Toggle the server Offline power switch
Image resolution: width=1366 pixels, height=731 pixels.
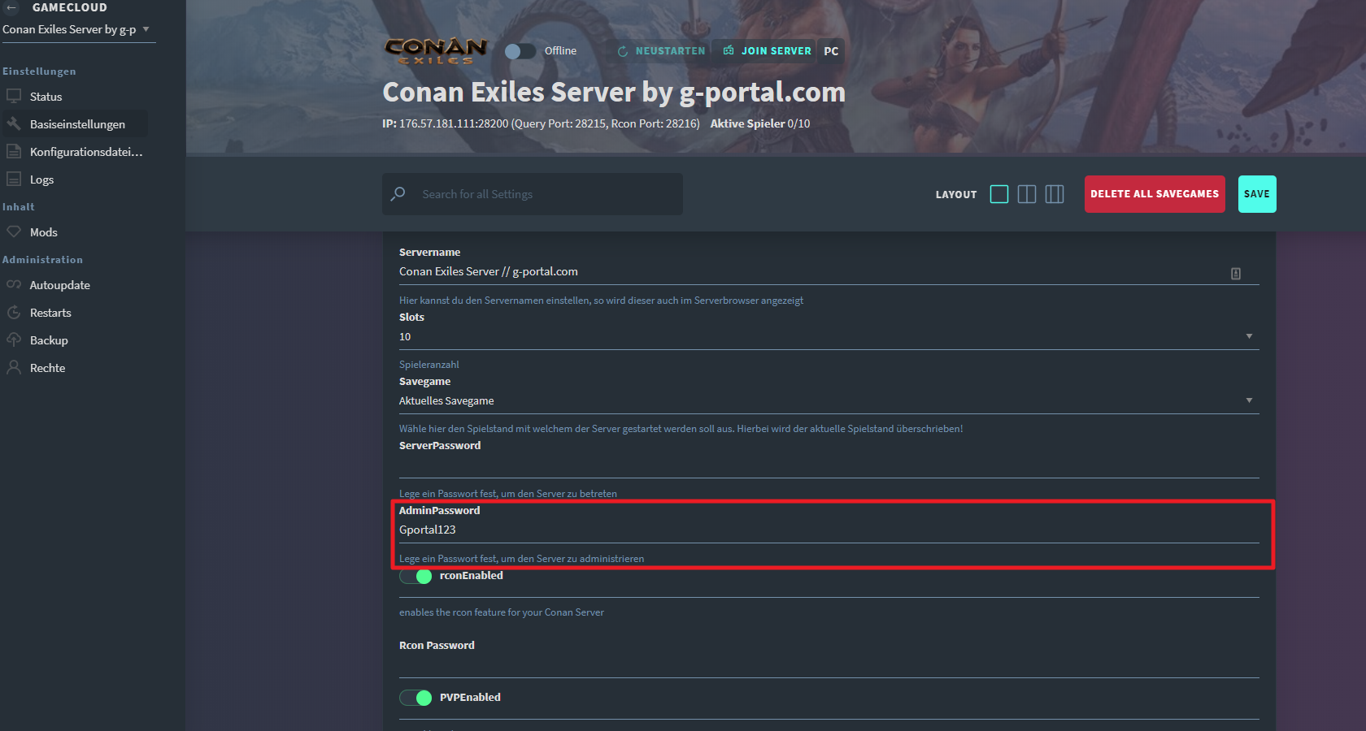click(x=520, y=51)
